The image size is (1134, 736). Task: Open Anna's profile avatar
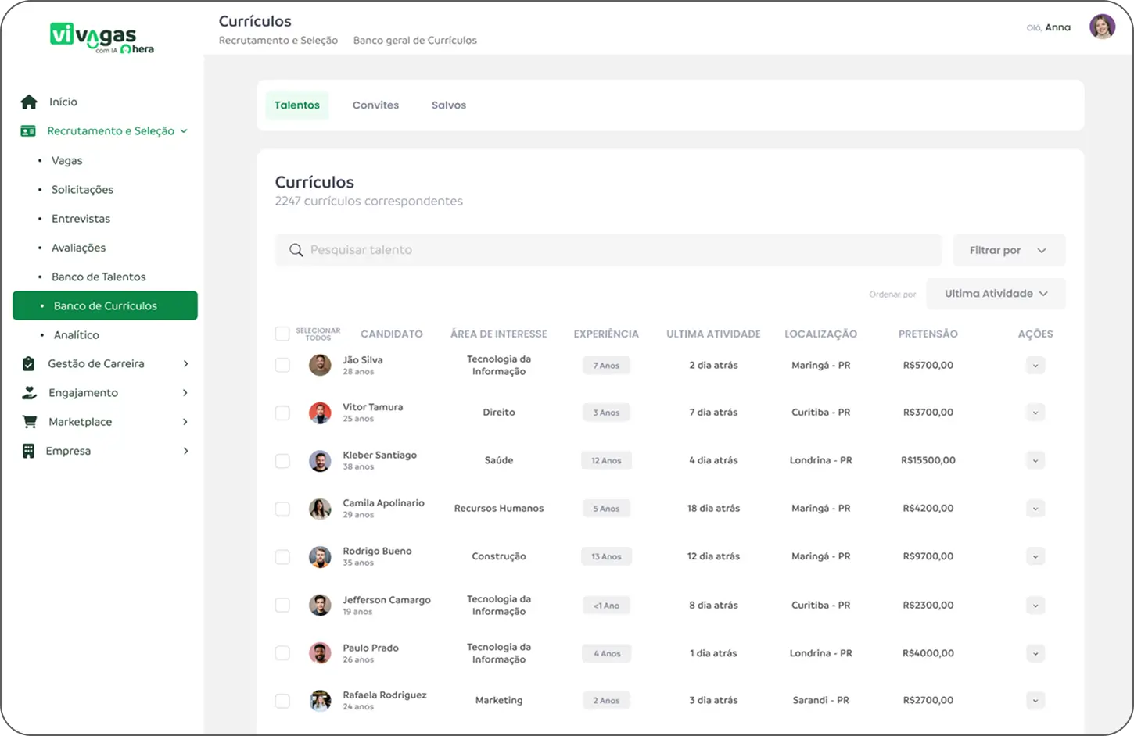(1102, 27)
